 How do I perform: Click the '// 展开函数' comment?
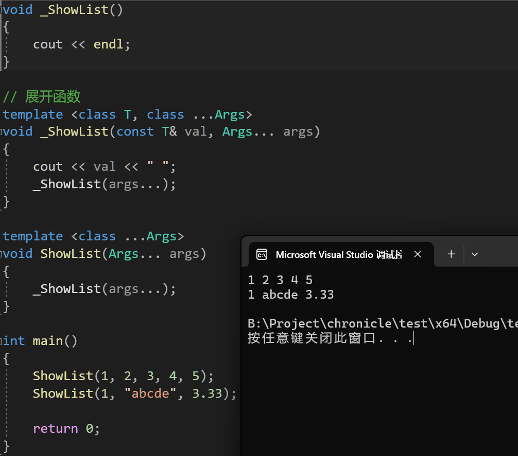(42, 96)
